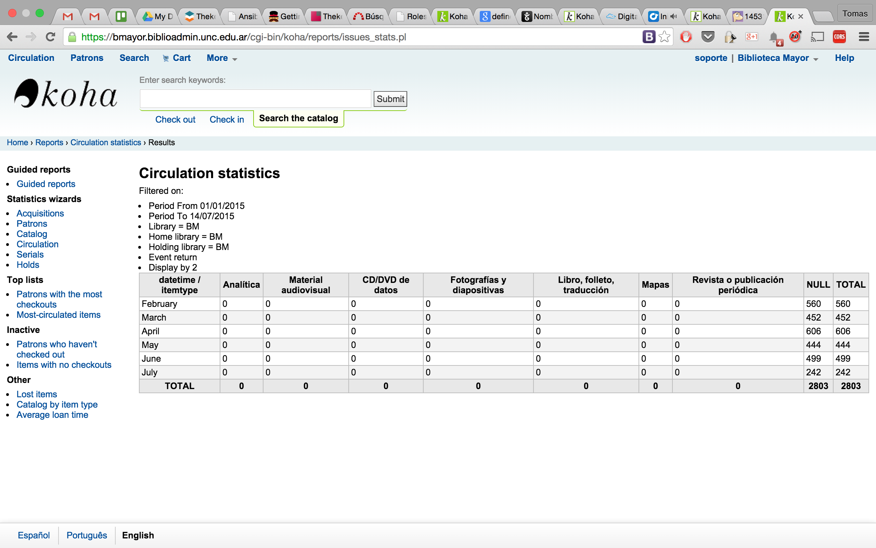Open the Chrome hamburger menu icon
The width and height of the screenshot is (876, 548).
pos(864,37)
